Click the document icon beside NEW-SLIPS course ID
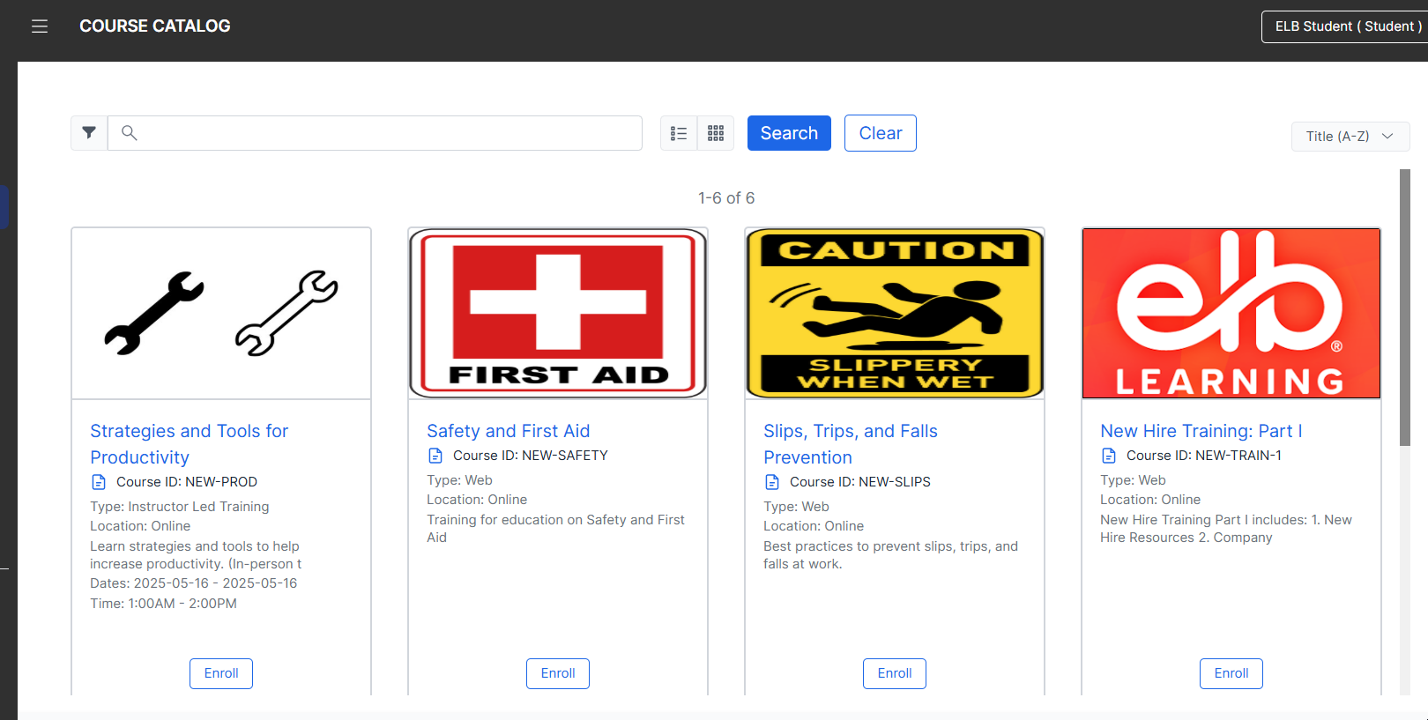This screenshot has height=720, width=1428. point(772,482)
